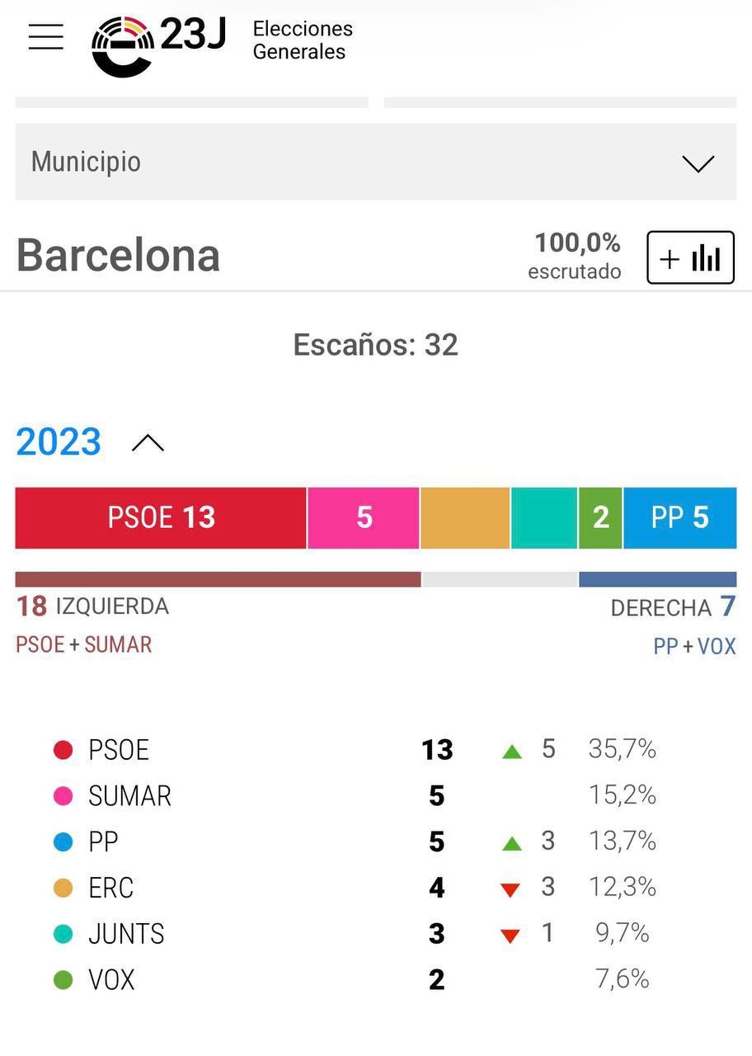The height and width of the screenshot is (1056, 752).
Task: Collapse the 2023 results section
Action: pos(148,444)
